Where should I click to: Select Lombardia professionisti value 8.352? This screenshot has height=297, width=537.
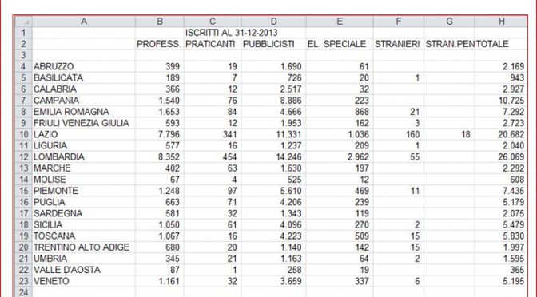coord(159,156)
